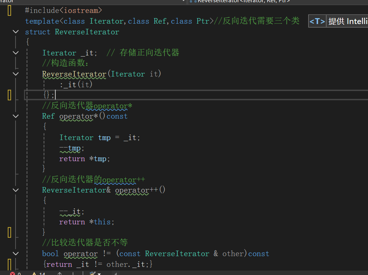This screenshot has height=275, width=368.
Task: Click the #include<iostream> line
Action: [x=64, y=11]
